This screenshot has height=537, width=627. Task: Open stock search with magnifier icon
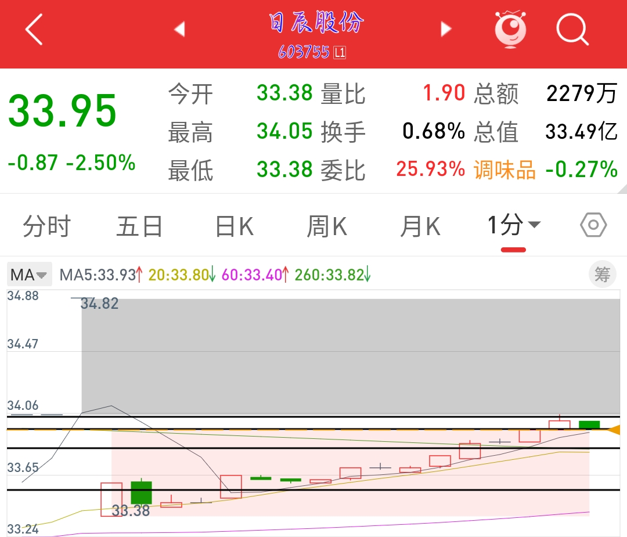point(572,29)
